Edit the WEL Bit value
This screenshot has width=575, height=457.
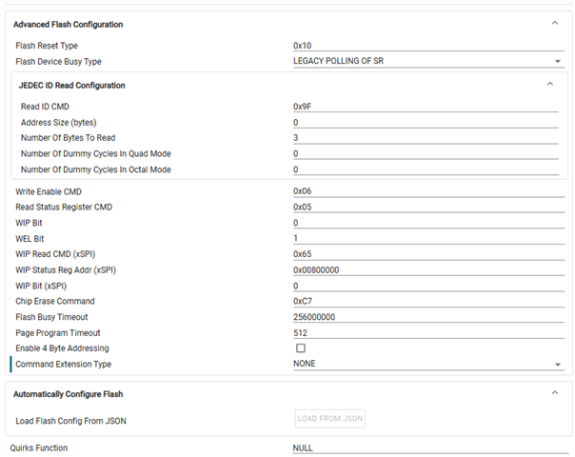point(428,238)
